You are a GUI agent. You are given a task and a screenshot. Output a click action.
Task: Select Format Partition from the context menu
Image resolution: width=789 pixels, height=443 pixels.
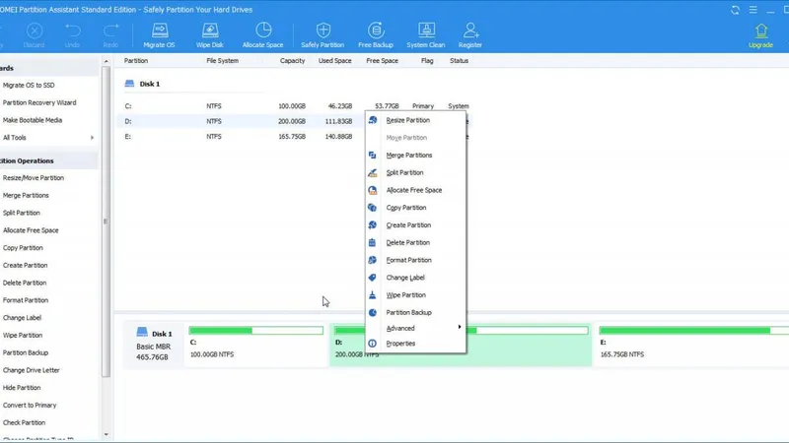[x=408, y=260]
